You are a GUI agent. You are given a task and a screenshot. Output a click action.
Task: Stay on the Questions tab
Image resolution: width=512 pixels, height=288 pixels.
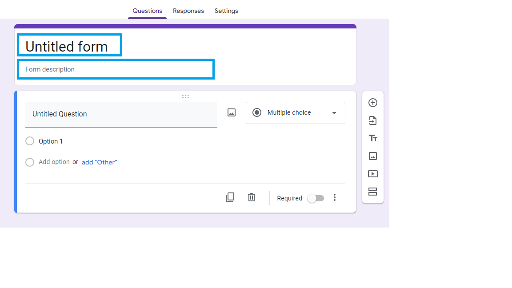[x=147, y=11]
